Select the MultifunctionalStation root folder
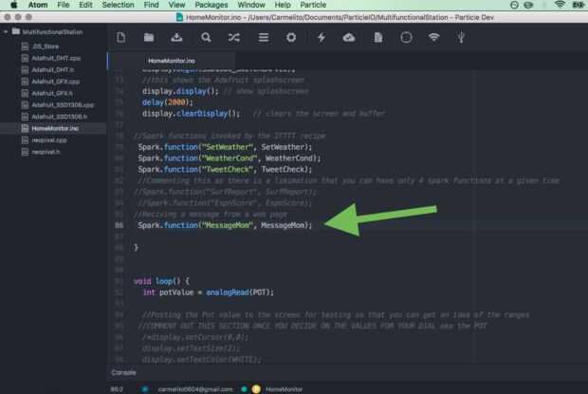The image size is (588, 394). pyautogui.click(x=52, y=32)
